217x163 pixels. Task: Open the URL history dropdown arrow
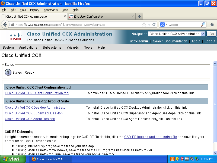tap(149, 25)
